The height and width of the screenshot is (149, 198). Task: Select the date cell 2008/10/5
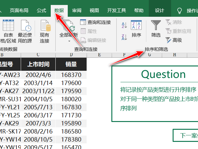coord(38,139)
